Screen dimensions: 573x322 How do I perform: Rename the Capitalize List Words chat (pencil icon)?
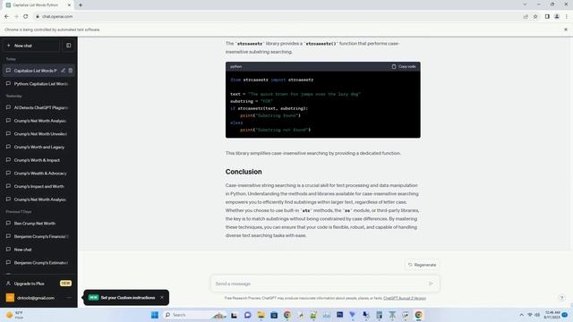click(64, 71)
